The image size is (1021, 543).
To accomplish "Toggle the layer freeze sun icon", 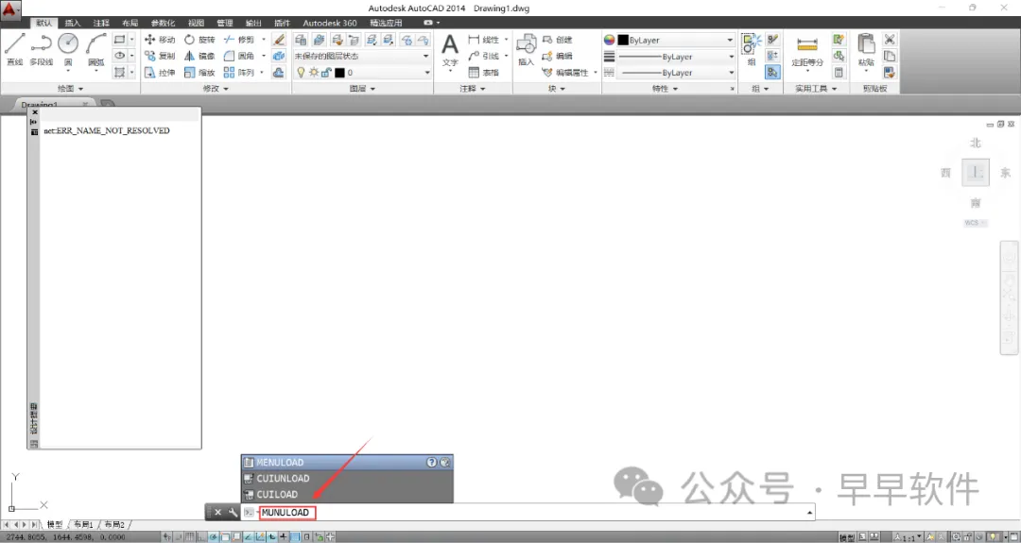I will pyautogui.click(x=314, y=72).
